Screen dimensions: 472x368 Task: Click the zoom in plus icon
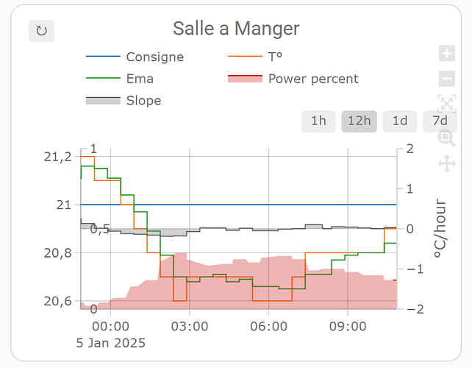tap(447, 54)
